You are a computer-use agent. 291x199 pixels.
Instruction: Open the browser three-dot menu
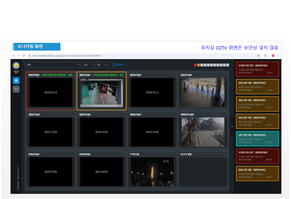pos(278,56)
